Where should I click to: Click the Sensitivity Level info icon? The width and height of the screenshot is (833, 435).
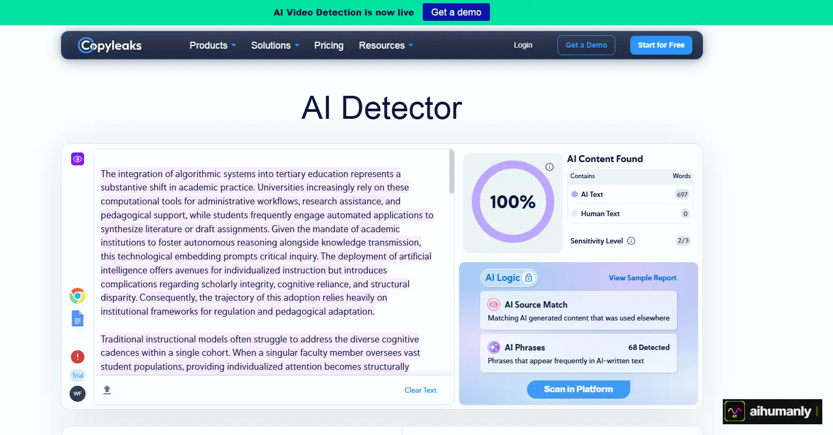coord(631,241)
